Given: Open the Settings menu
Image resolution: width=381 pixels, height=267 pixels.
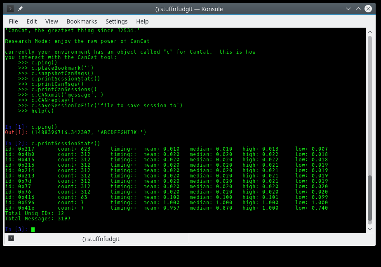Looking at the screenshot, I should (116, 21).
